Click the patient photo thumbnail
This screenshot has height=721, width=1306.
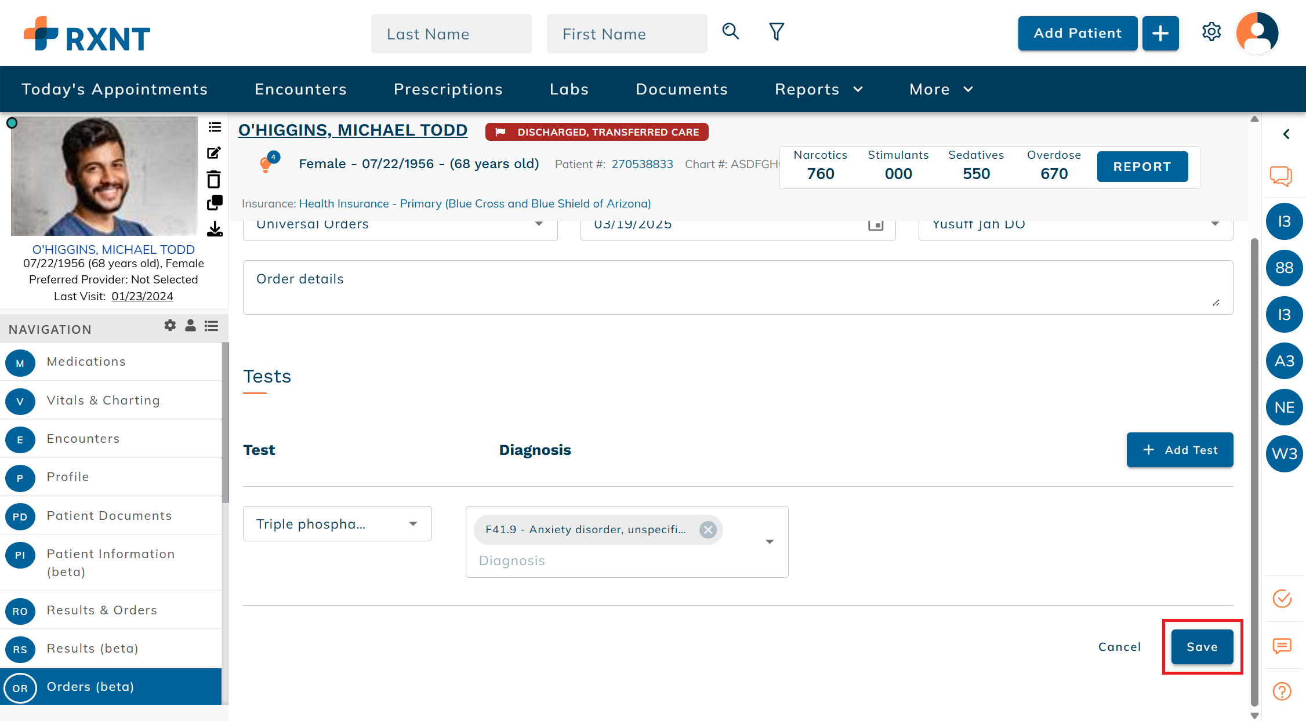click(104, 176)
